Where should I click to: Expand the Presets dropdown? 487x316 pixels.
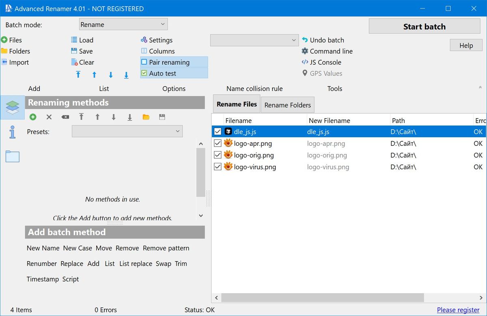[x=127, y=131]
